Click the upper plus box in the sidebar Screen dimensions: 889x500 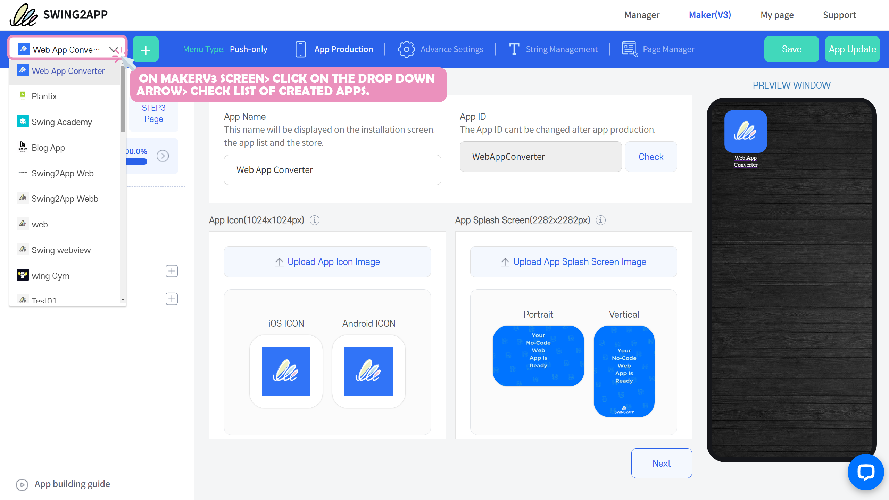(172, 271)
